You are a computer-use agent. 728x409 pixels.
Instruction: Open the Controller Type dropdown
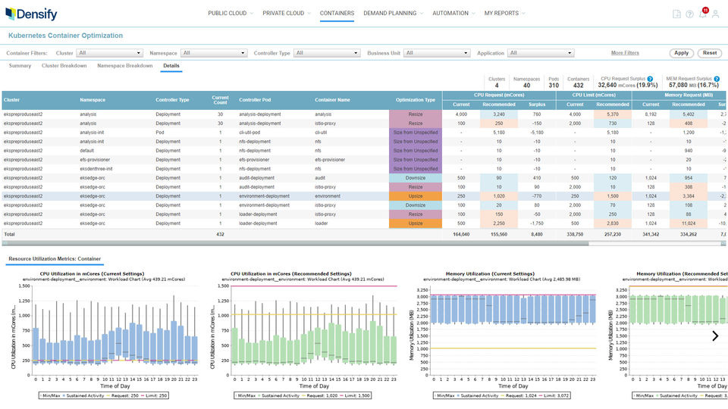click(x=328, y=53)
